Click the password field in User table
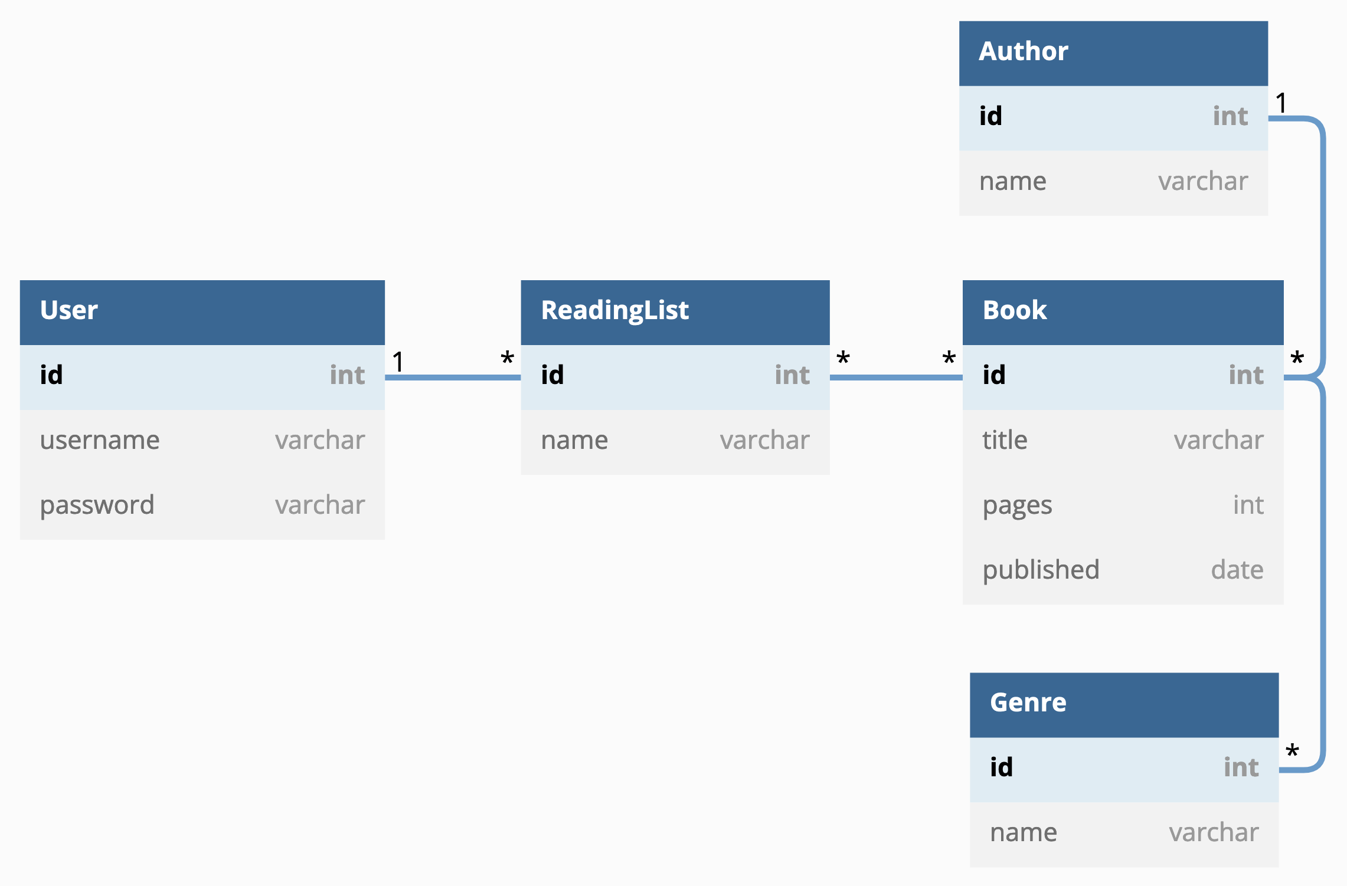 tap(202, 506)
